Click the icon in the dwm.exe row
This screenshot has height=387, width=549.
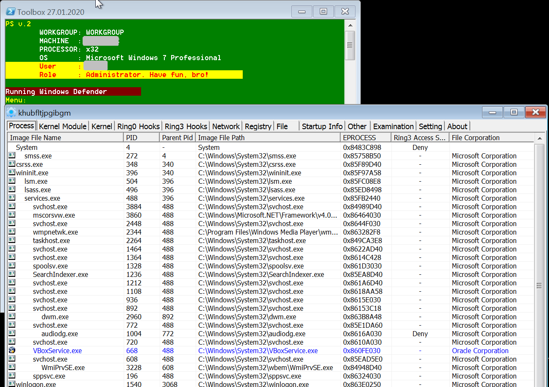coord(11,317)
